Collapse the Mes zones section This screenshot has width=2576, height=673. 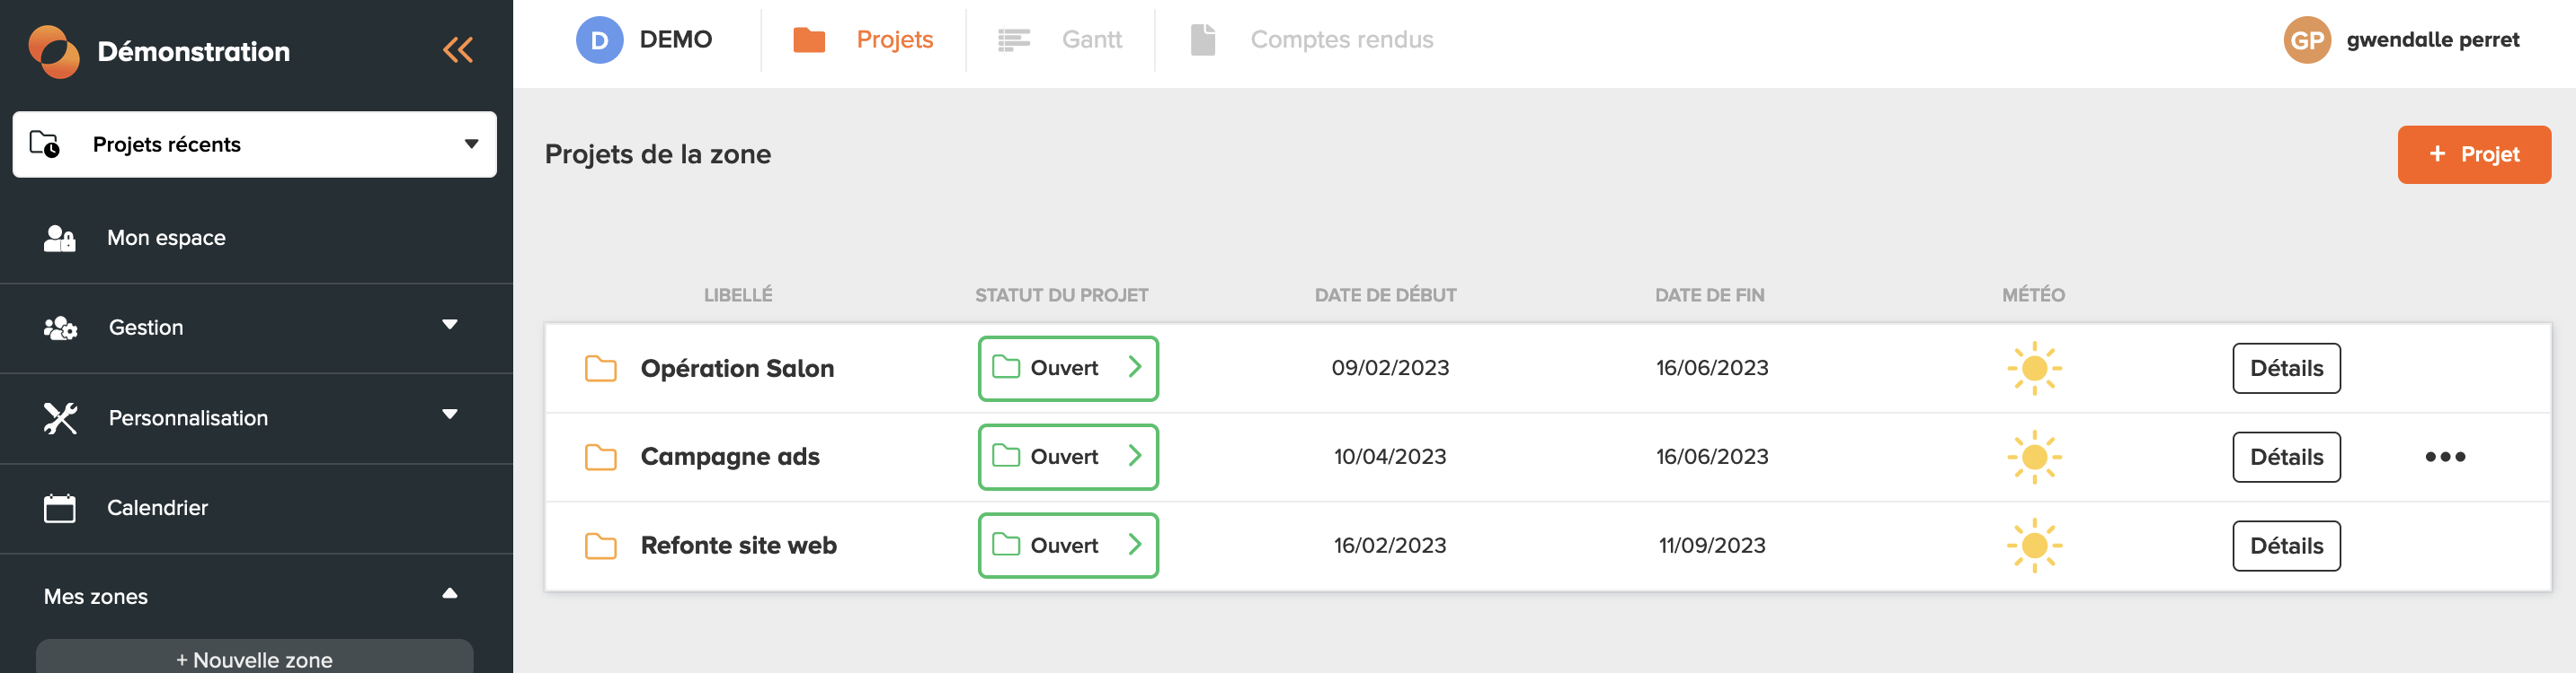450,593
